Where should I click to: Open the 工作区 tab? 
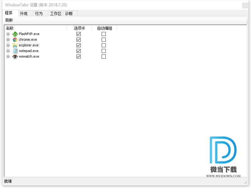coord(56,13)
